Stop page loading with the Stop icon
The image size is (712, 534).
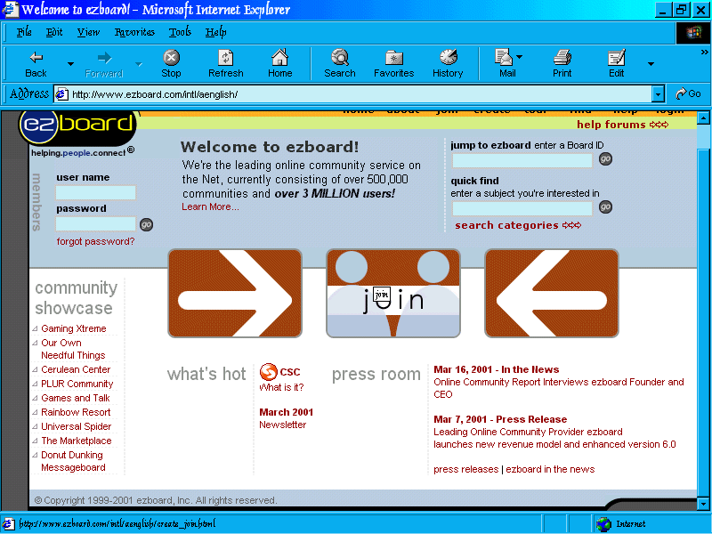pos(171,64)
